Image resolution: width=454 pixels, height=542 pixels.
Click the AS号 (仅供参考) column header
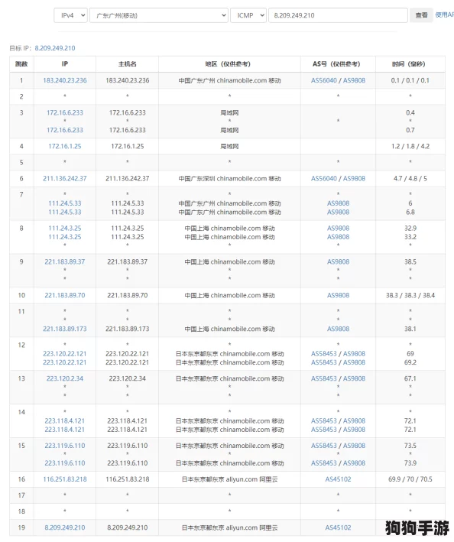coord(338,64)
